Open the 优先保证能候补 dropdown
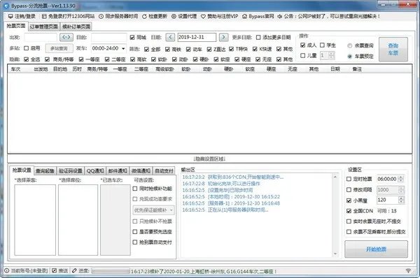The width and height of the screenshot is (420, 278). point(154,210)
